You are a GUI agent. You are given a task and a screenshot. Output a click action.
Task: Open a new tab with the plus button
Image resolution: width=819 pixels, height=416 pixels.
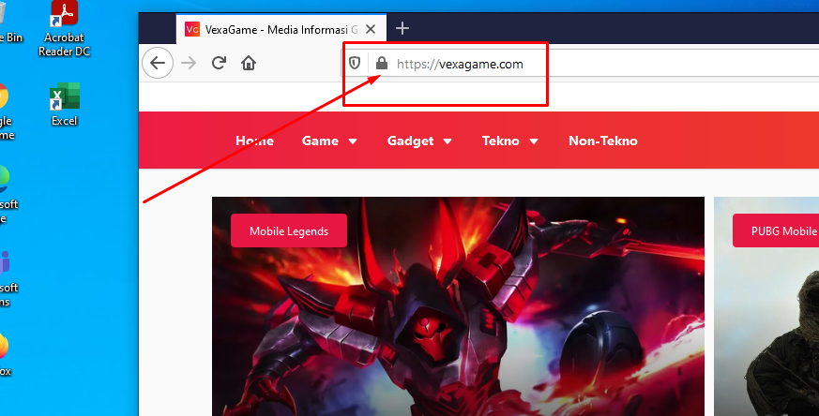click(x=402, y=28)
